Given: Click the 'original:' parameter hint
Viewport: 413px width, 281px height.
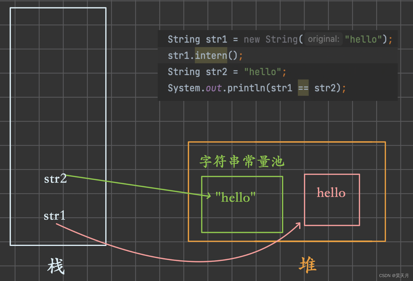Looking at the screenshot, I should 323,39.
